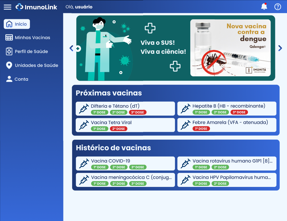Click syringe icon beside Febre Amarela
This screenshot has height=221, width=287.
tap(185, 125)
